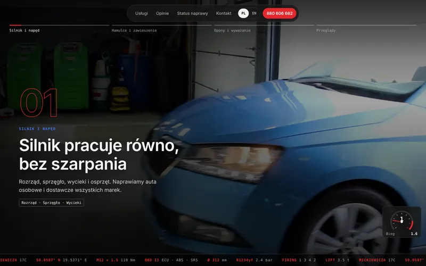Screen dimensions: 426x266
Task: Call the 880 606 682 phone button
Action: (280, 13)
